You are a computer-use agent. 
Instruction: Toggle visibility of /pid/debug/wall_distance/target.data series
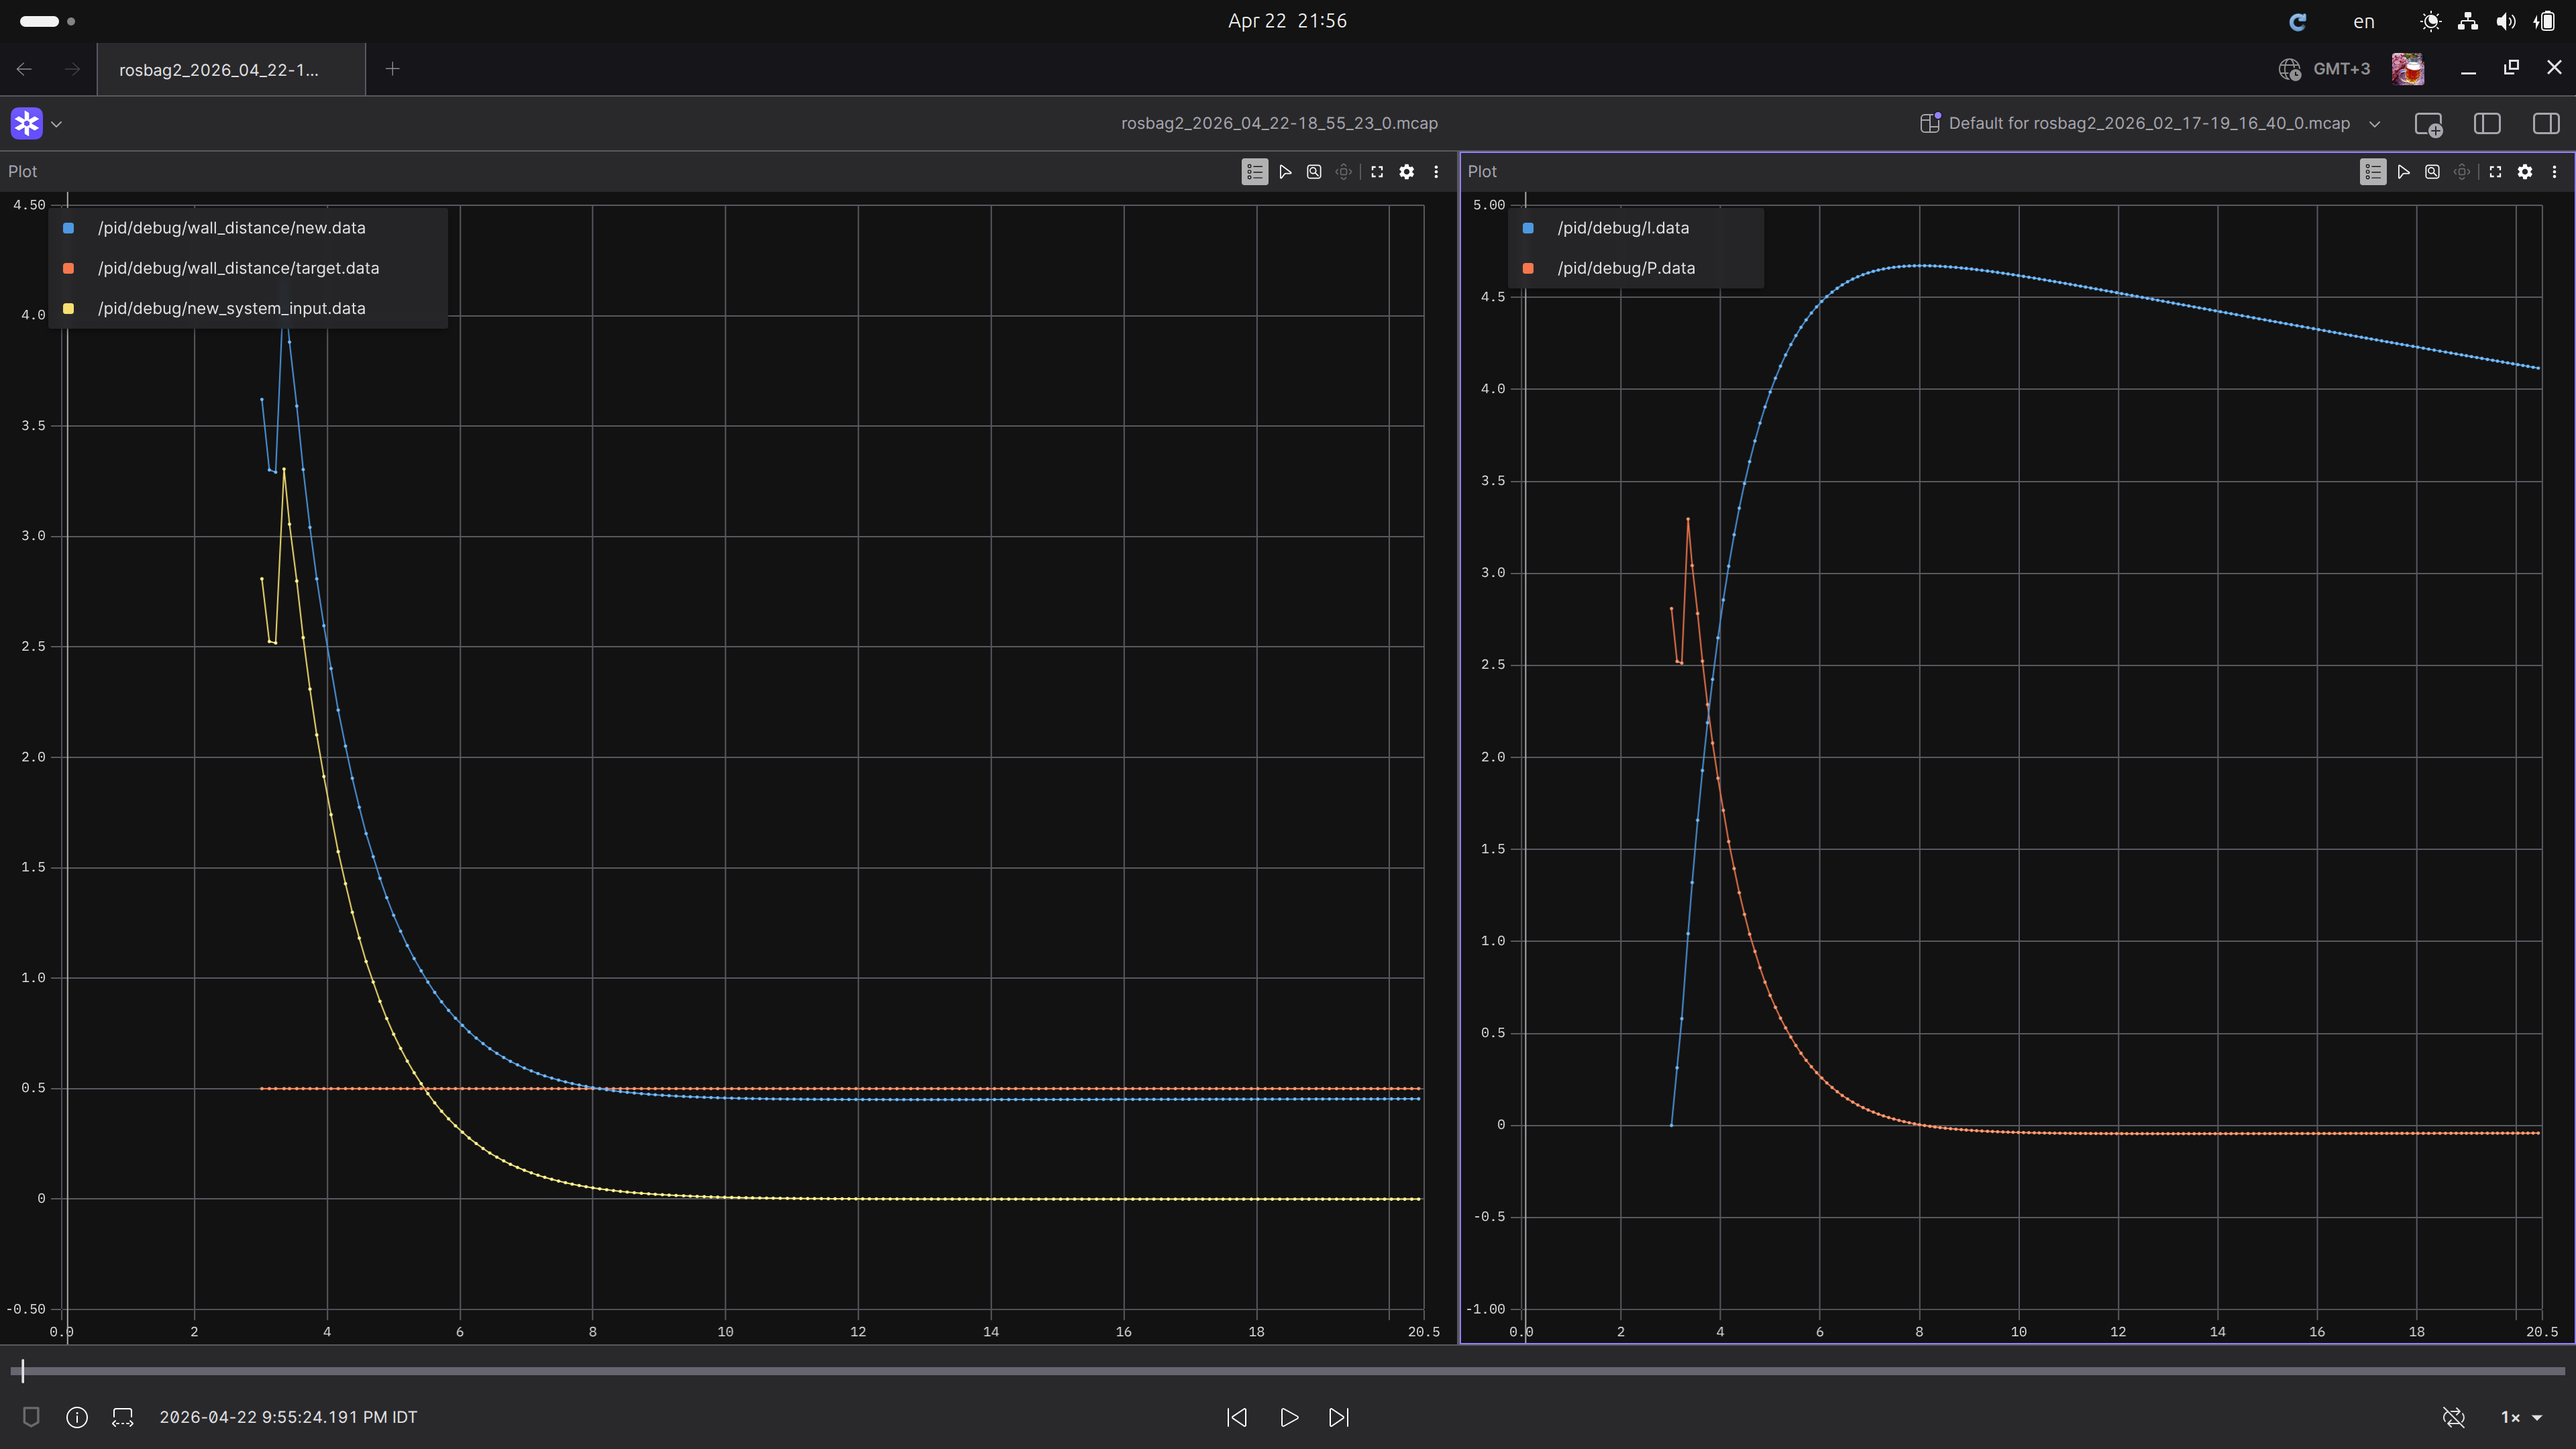[x=68, y=268]
